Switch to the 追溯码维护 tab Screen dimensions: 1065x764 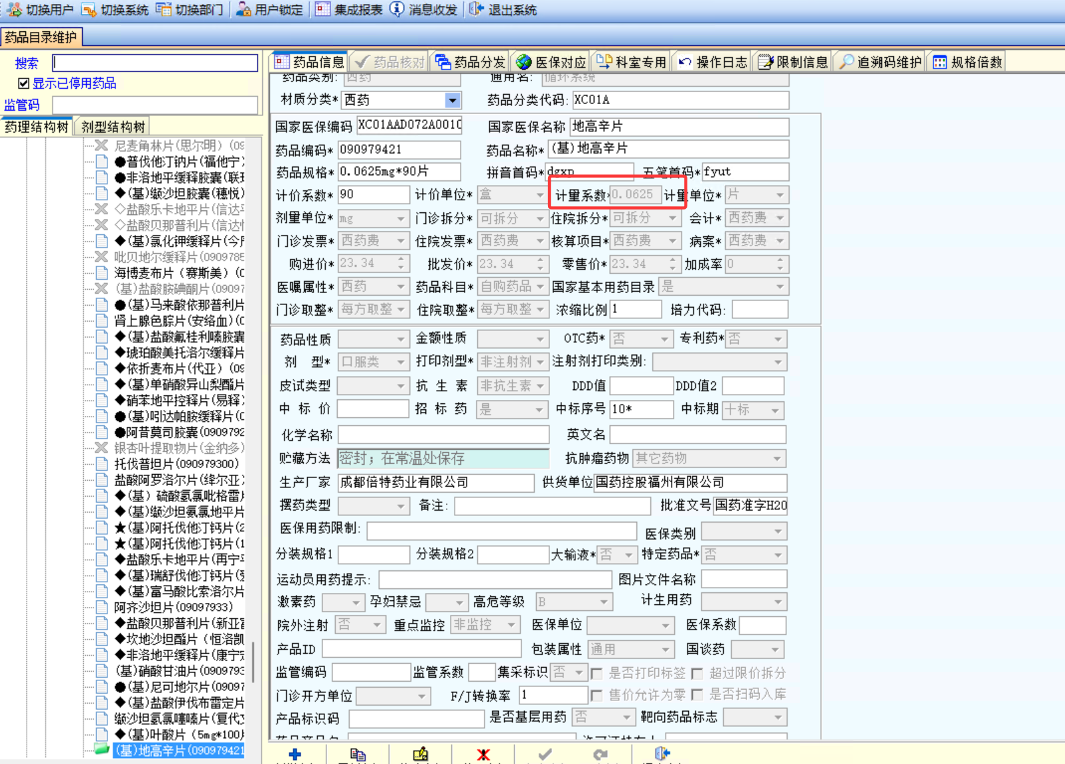[x=881, y=62]
